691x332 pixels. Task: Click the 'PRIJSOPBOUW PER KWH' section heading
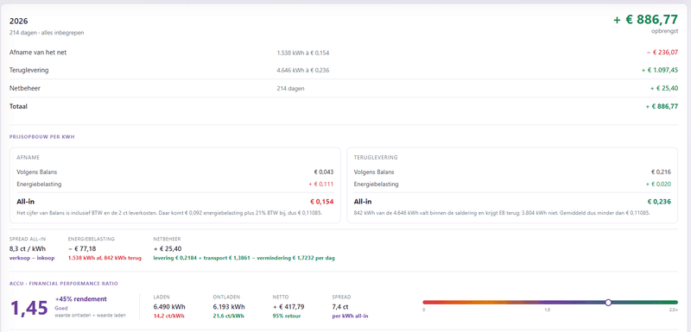[x=41, y=137]
